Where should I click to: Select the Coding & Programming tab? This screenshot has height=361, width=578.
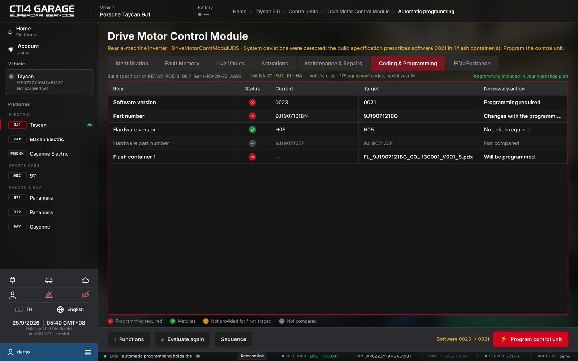coord(408,64)
